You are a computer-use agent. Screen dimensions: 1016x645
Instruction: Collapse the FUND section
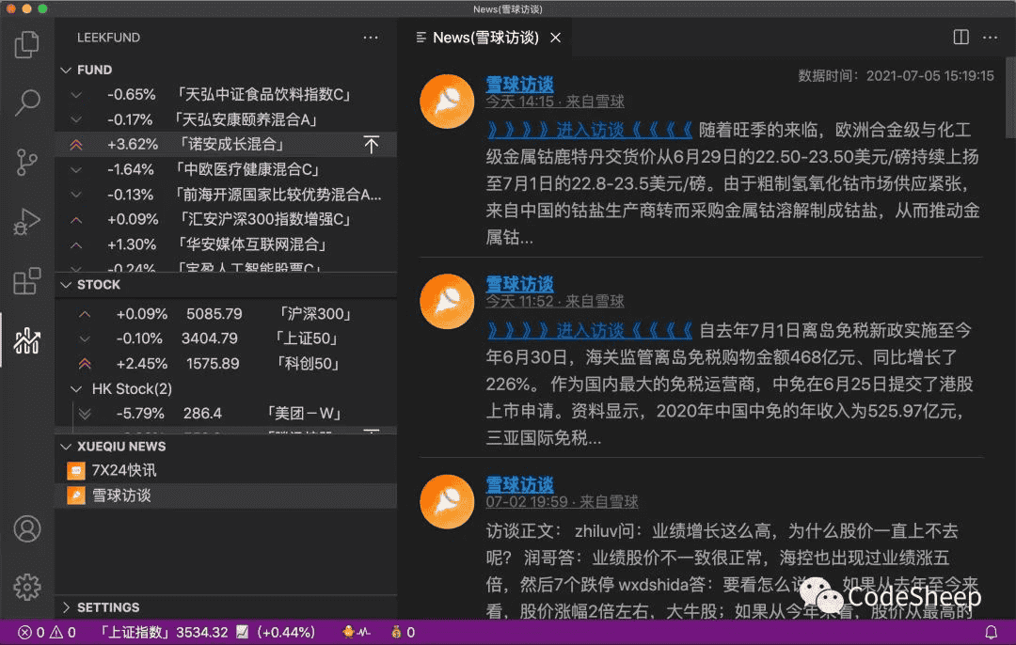pos(66,70)
